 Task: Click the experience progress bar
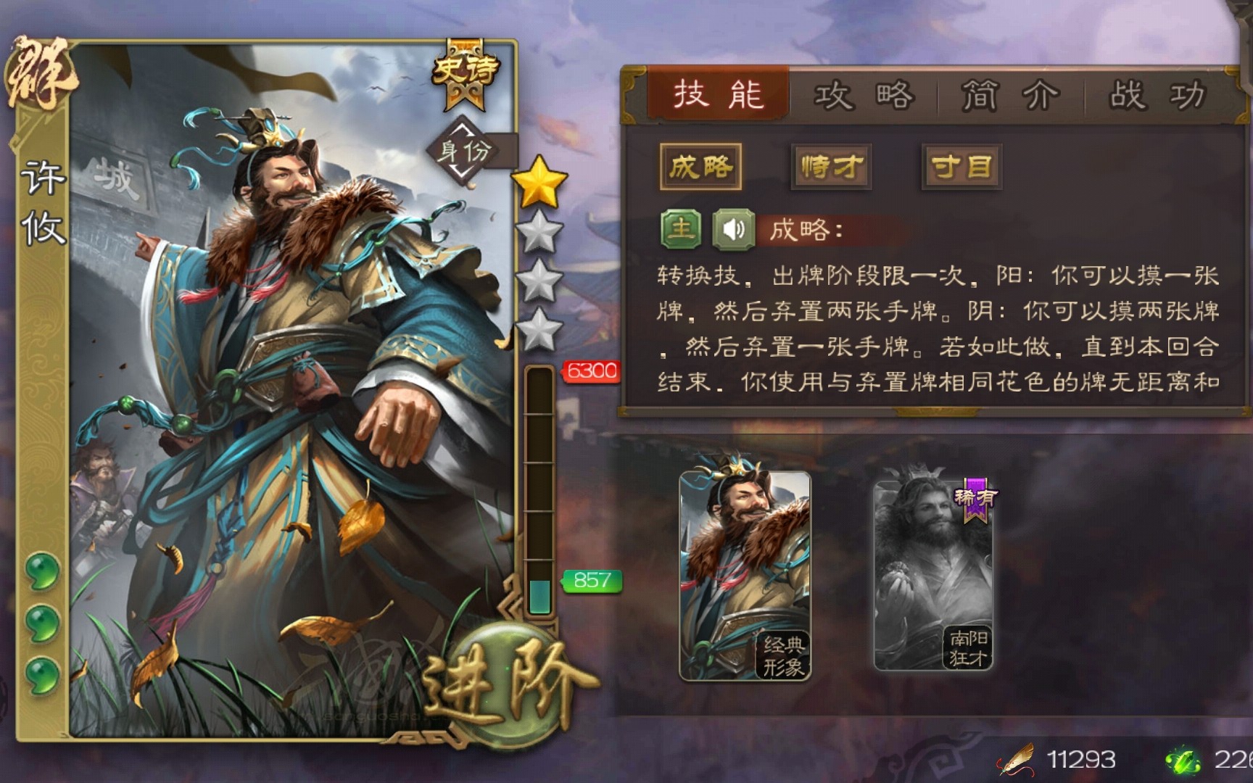coord(539,492)
